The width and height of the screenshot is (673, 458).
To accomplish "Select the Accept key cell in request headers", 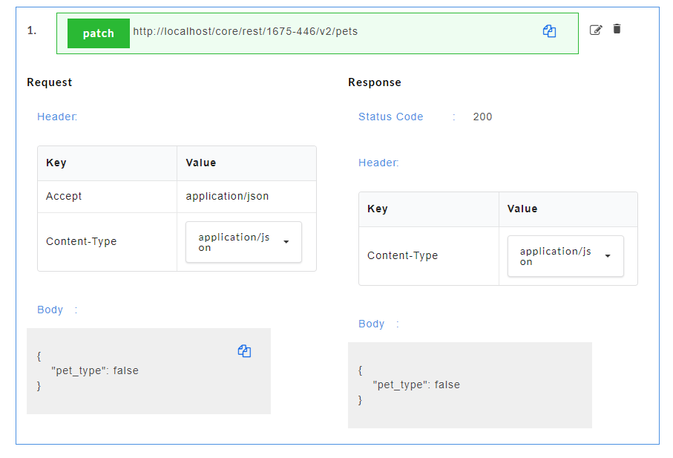I will tap(65, 196).
